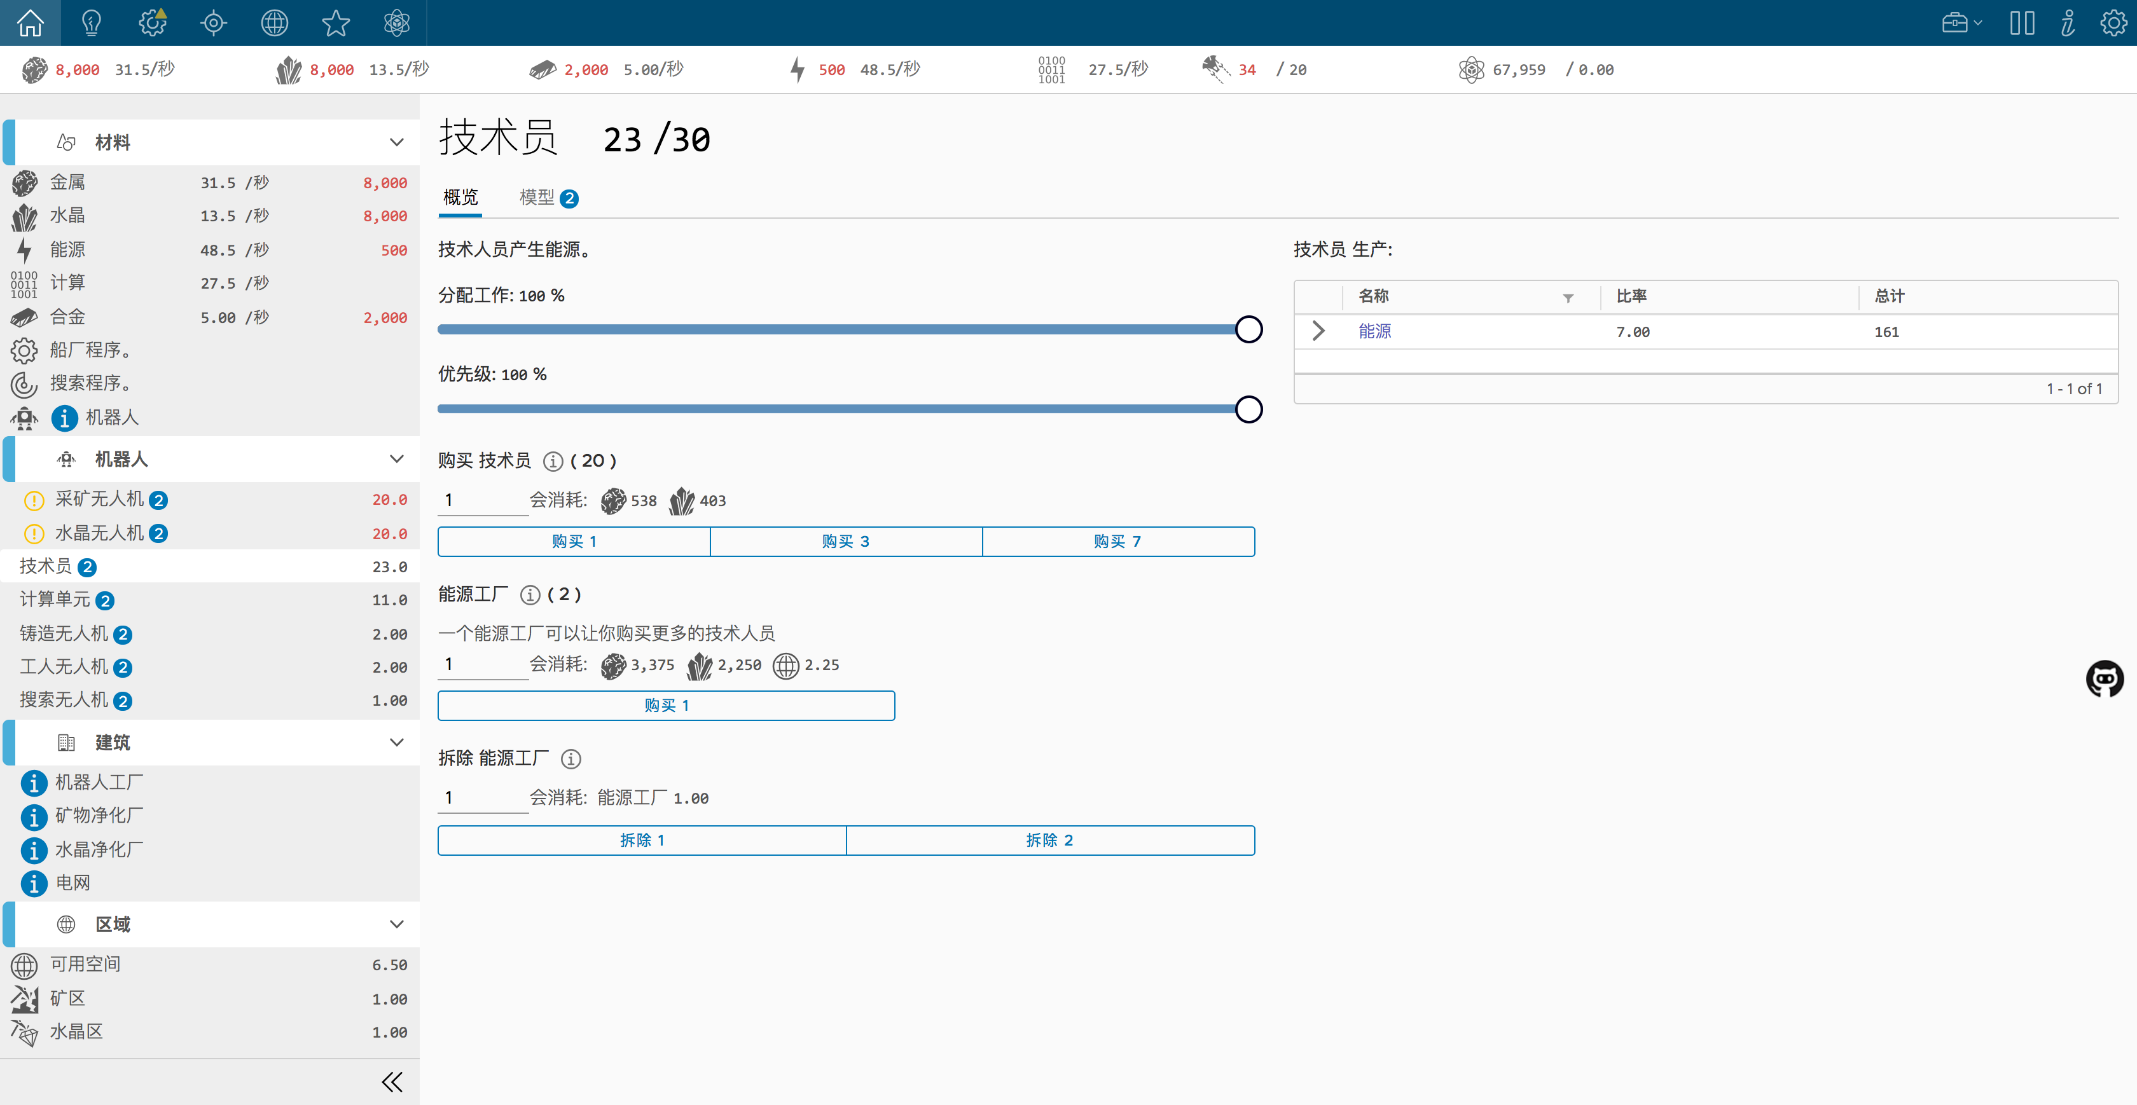Click the 能源工厂 purchase quantity field
Image resolution: width=2137 pixels, height=1105 pixels.
[x=483, y=664]
